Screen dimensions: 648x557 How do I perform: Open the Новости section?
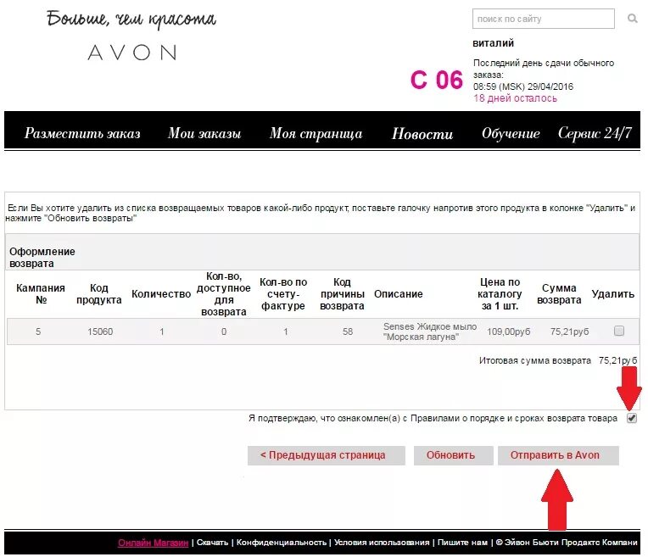pyautogui.click(x=422, y=133)
